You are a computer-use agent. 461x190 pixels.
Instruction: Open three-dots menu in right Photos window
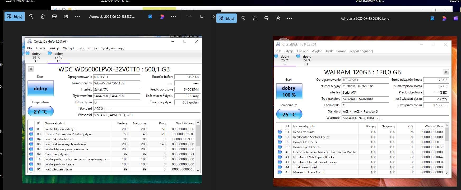290,18
